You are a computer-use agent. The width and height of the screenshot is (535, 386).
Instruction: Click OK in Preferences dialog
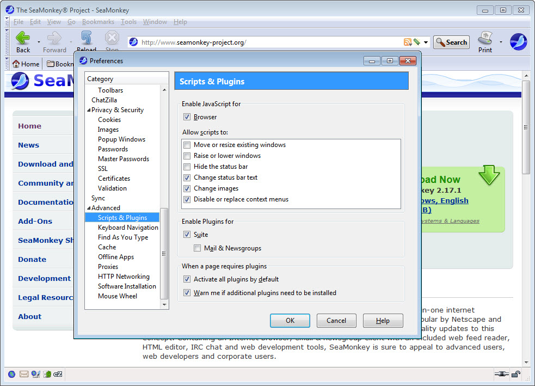290,321
